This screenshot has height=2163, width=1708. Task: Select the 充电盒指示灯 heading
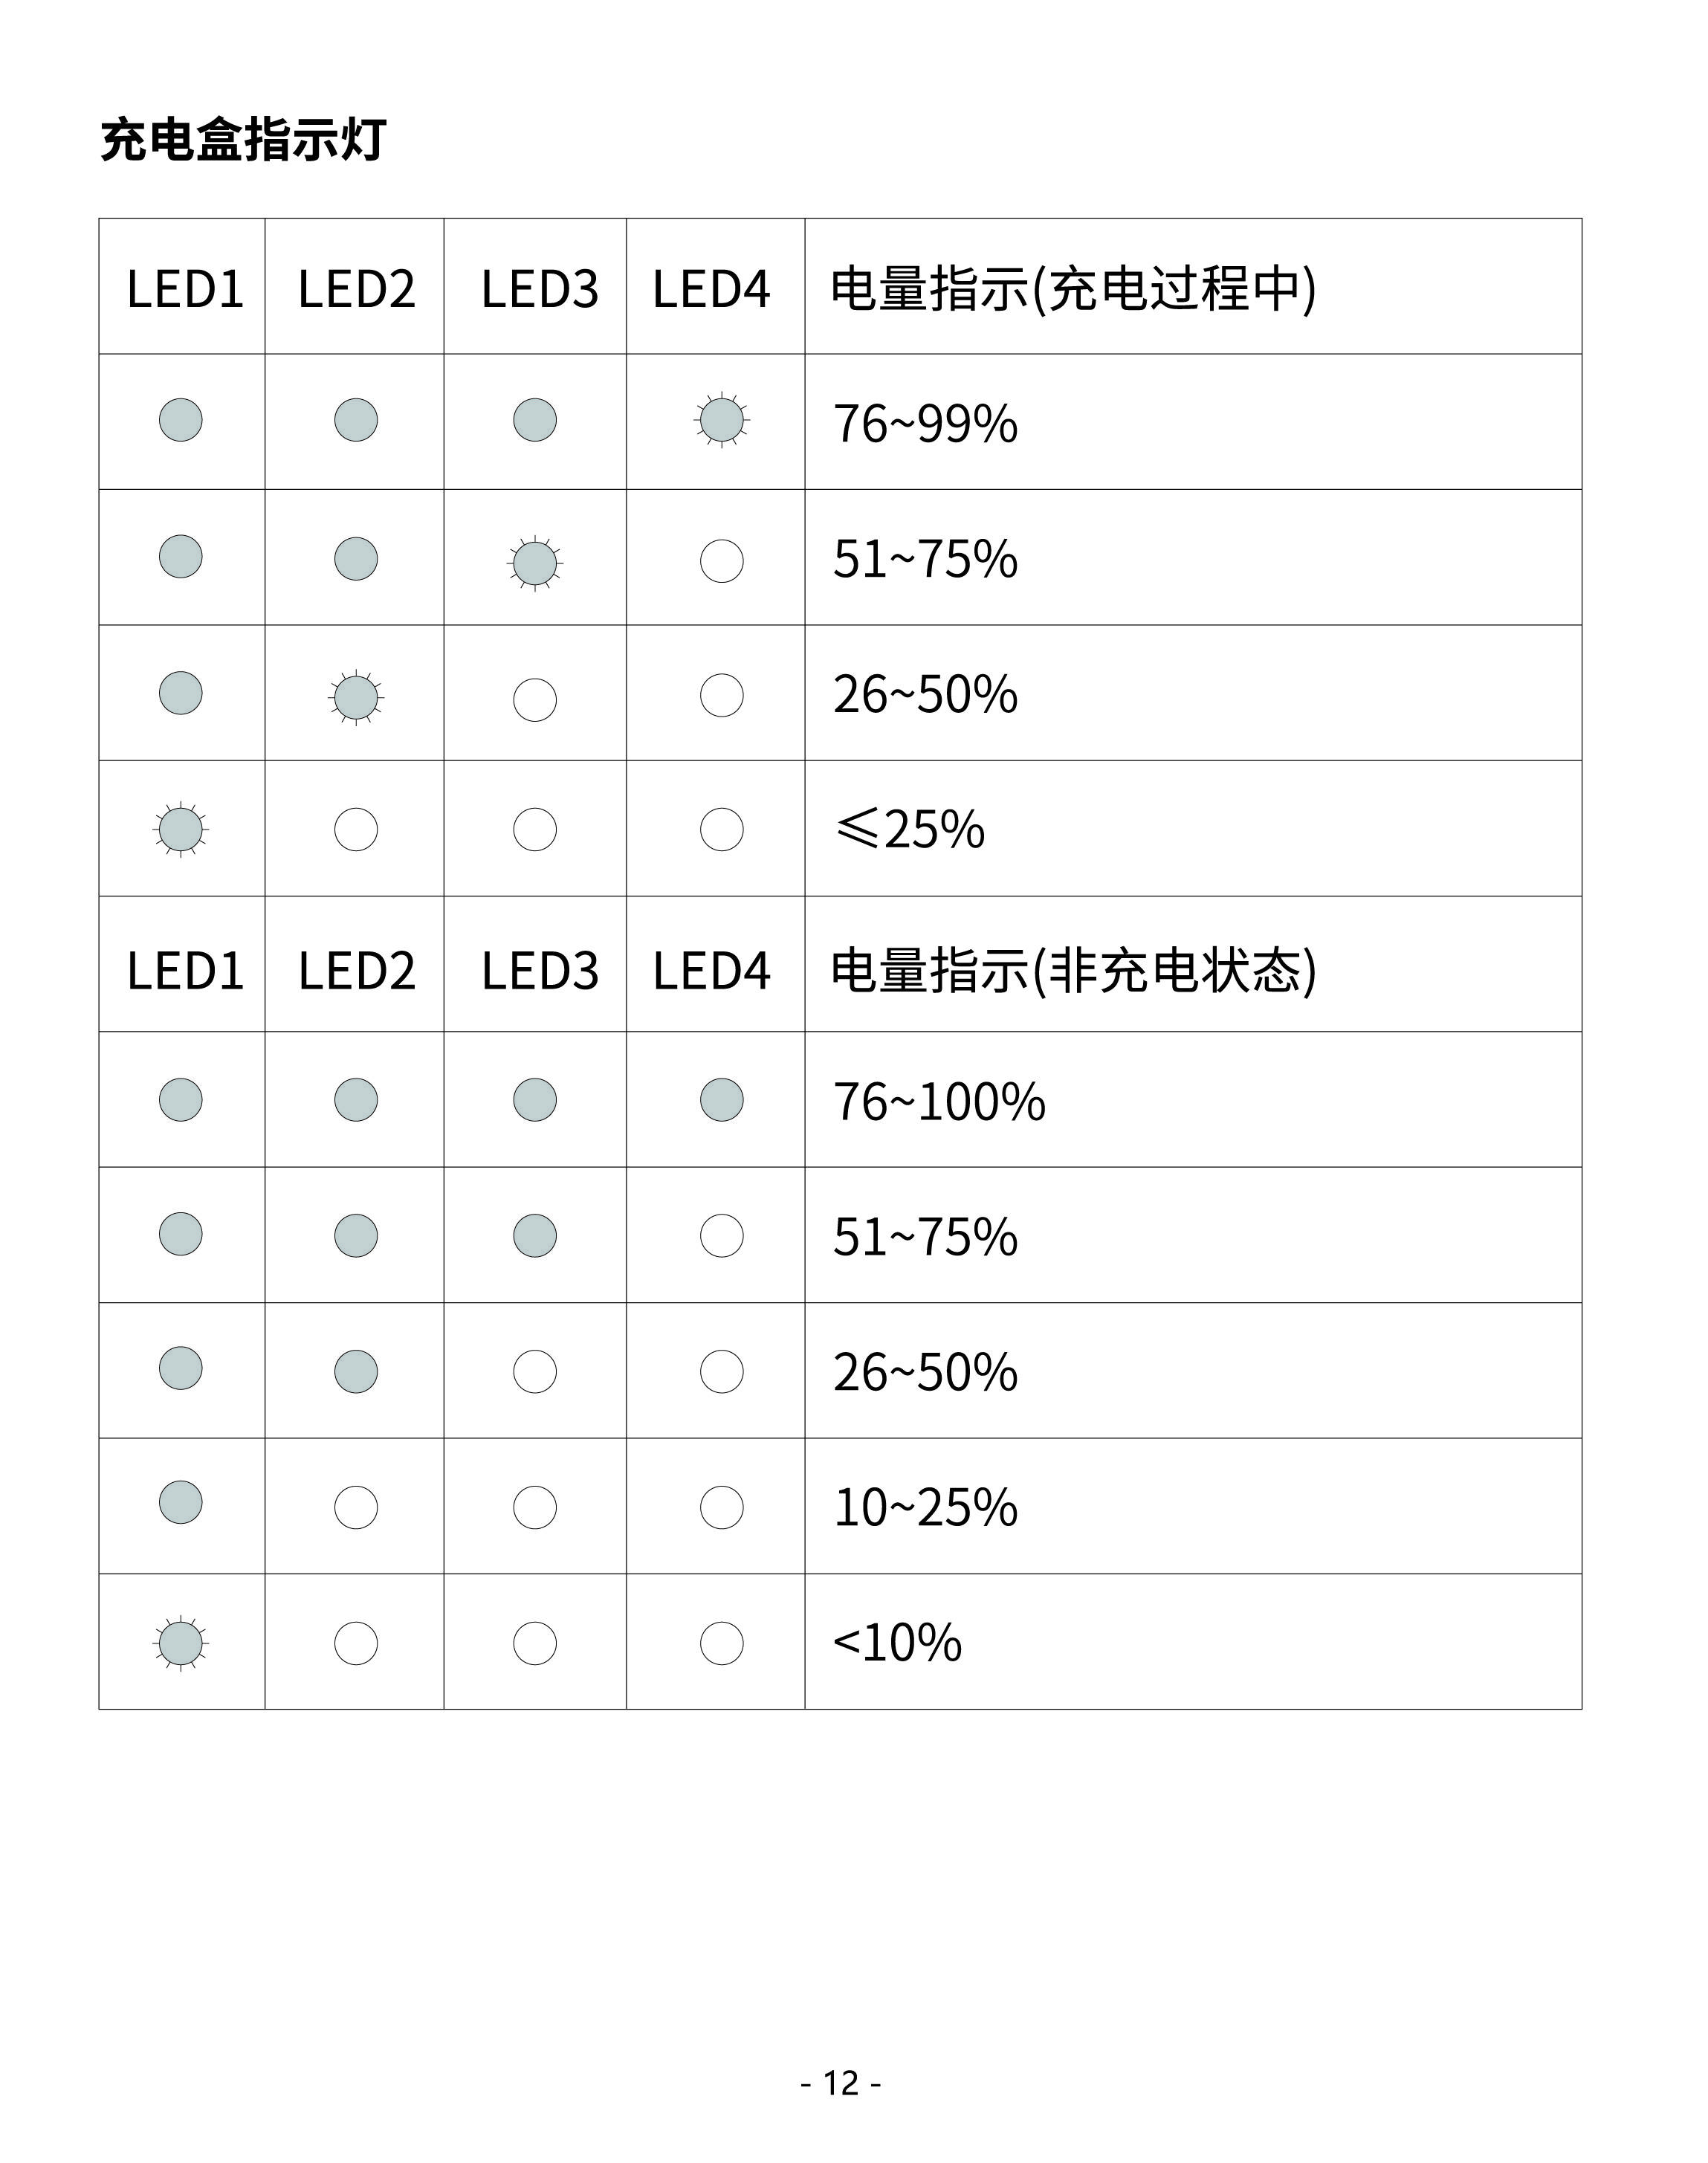[x=243, y=139]
